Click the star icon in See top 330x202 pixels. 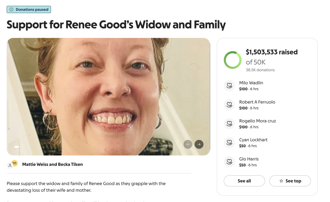tap(281, 181)
